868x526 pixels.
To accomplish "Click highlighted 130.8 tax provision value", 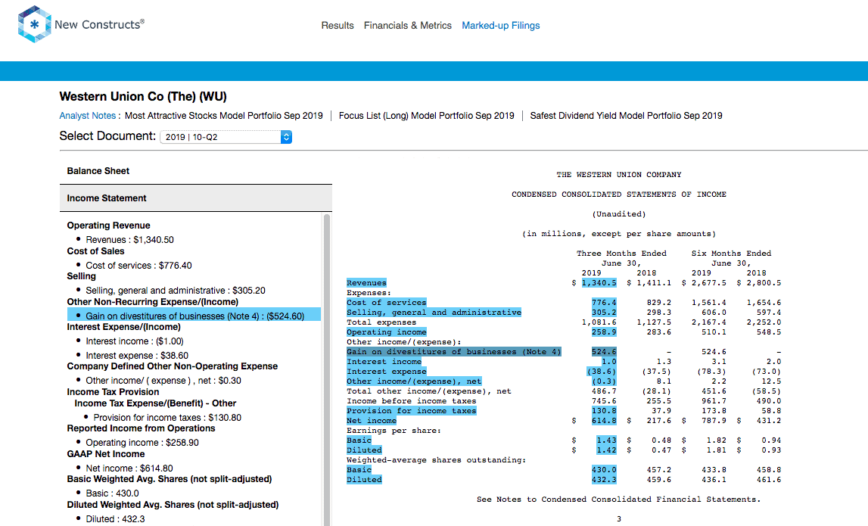I will click(x=604, y=411).
